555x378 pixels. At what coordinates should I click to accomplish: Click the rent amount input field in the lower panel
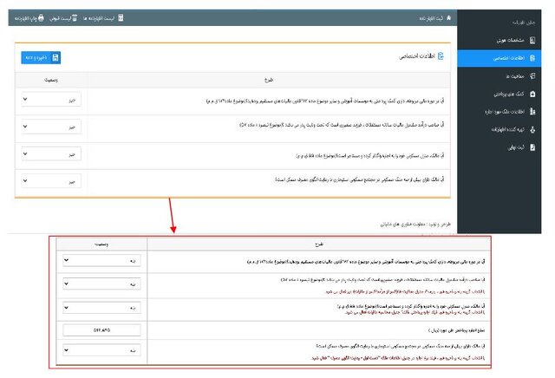coord(102,329)
